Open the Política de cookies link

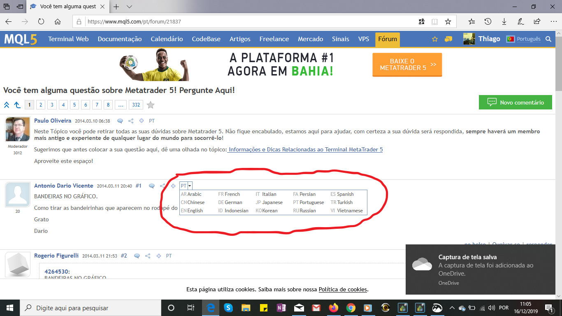343,289
